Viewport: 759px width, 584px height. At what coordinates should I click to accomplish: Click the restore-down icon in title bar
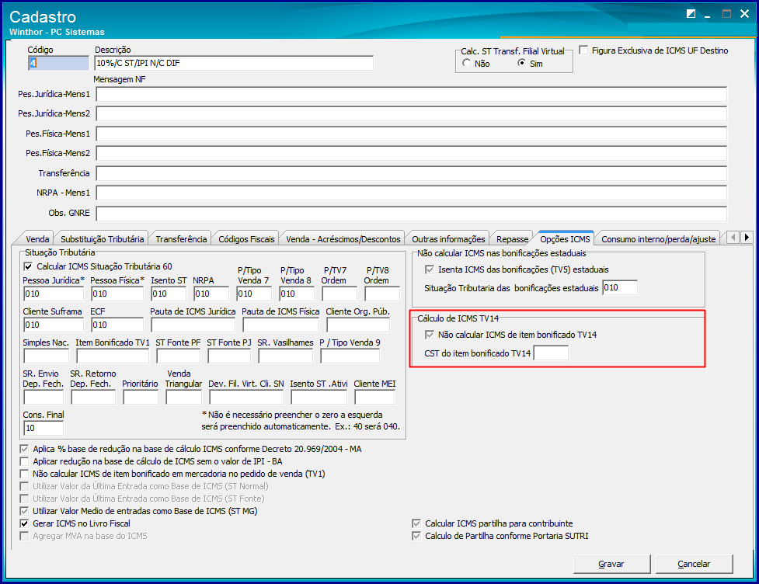click(691, 13)
